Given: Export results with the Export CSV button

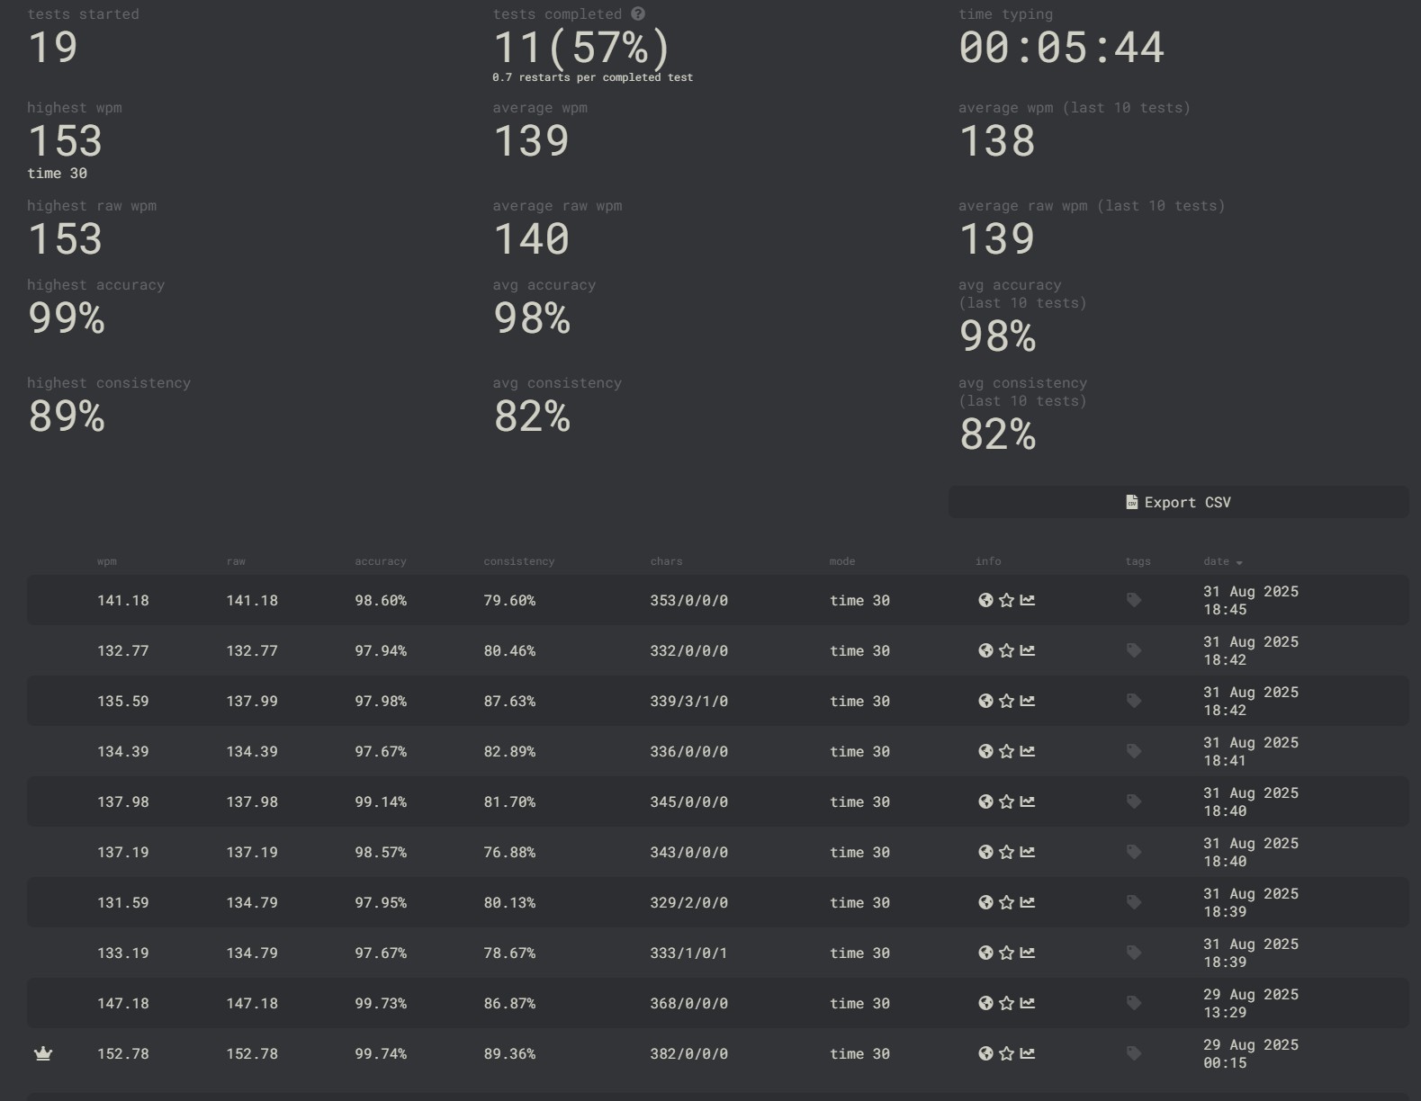Looking at the screenshot, I should click(1178, 502).
